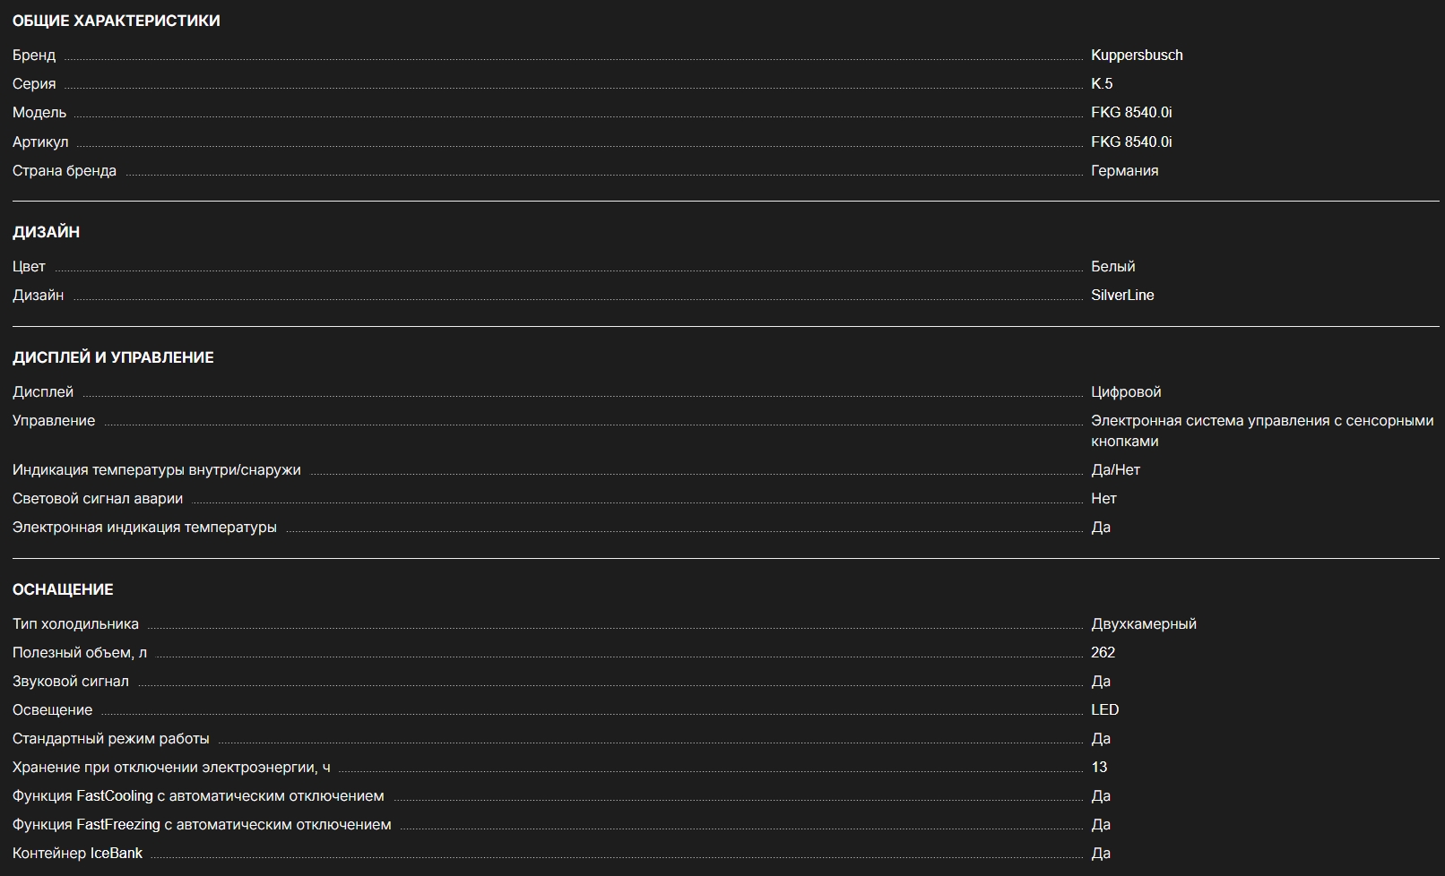1445x876 pixels.
Task: Click the Световой сигнал аварии label
Action: [x=98, y=499]
